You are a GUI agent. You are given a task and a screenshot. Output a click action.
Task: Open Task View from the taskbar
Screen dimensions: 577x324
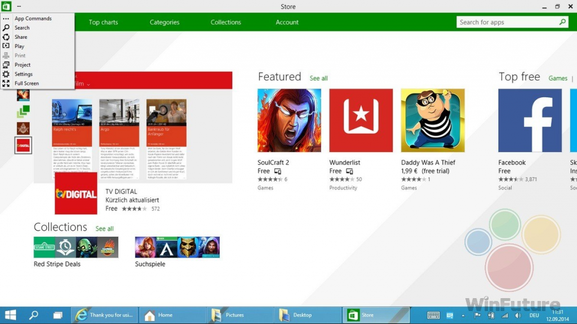(x=57, y=315)
